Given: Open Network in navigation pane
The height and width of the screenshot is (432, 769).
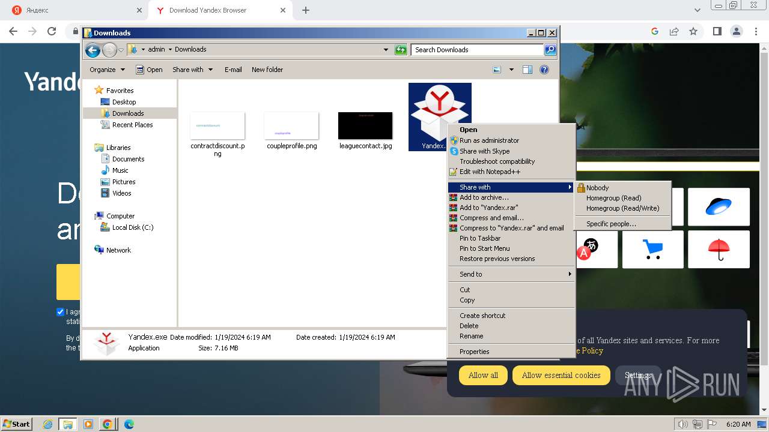Looking at the screenshot, I should pos(118,250).
